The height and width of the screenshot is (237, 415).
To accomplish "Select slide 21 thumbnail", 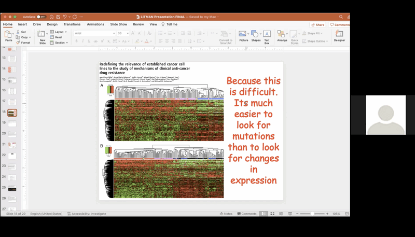I will point(12,145).
